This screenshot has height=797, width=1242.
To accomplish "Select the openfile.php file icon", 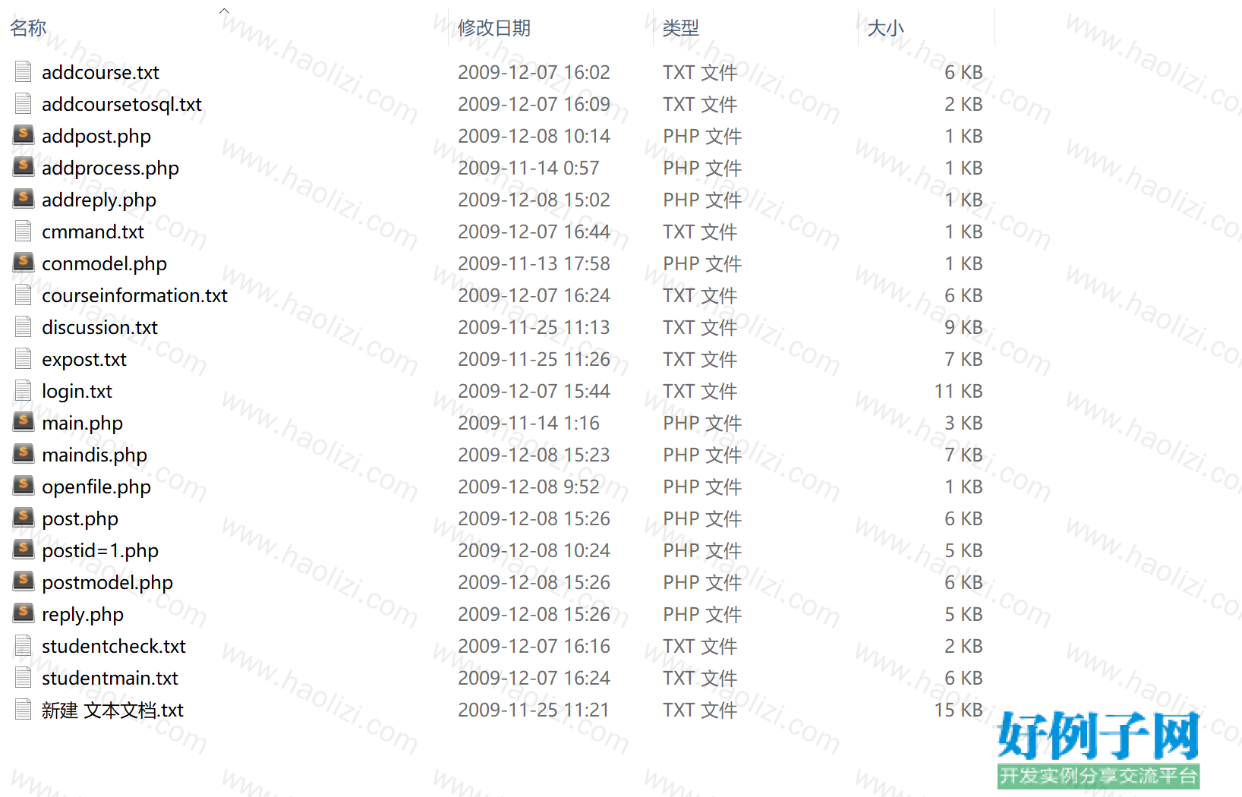I will pyautogui.click(x=24, y=486).
